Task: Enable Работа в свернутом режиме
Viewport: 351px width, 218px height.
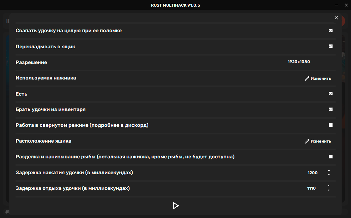Action: 331,125
